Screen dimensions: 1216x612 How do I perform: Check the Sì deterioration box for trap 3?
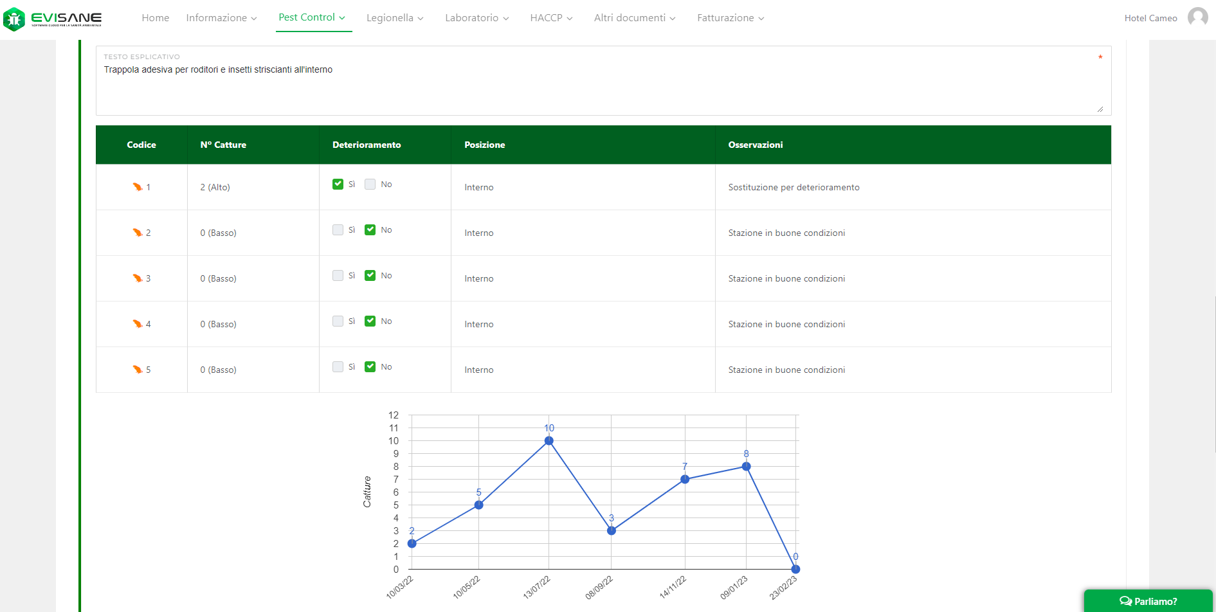pos(338,276)
